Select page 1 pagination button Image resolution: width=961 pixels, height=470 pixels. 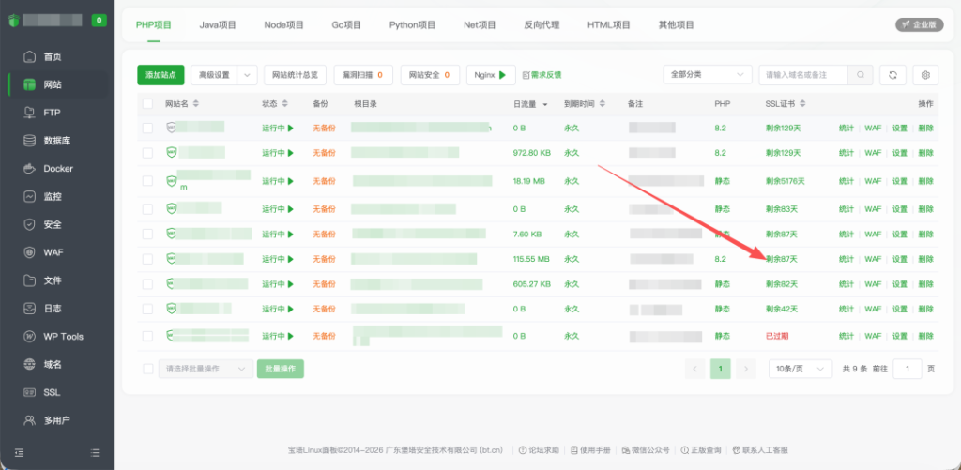tap(721, 369)
